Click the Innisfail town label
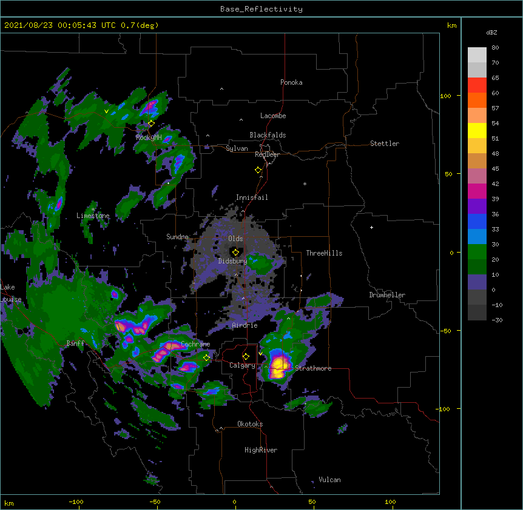The image size is (523, 510). [252, 197]
